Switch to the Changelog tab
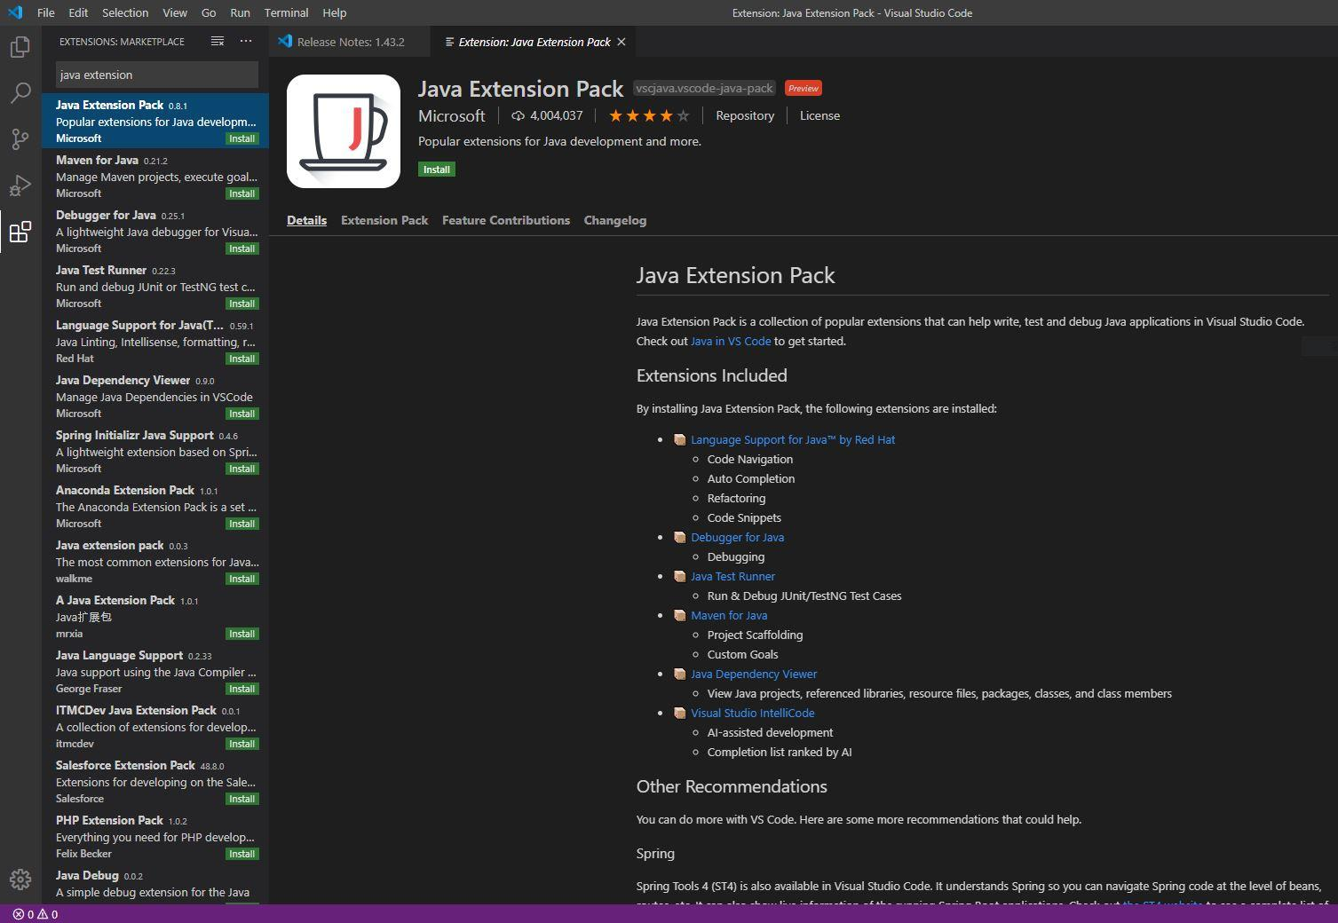 (x=615, y=220)
